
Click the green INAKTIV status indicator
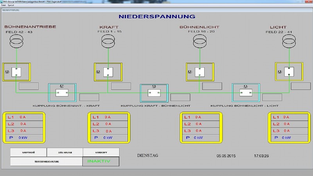coord(101,161)
